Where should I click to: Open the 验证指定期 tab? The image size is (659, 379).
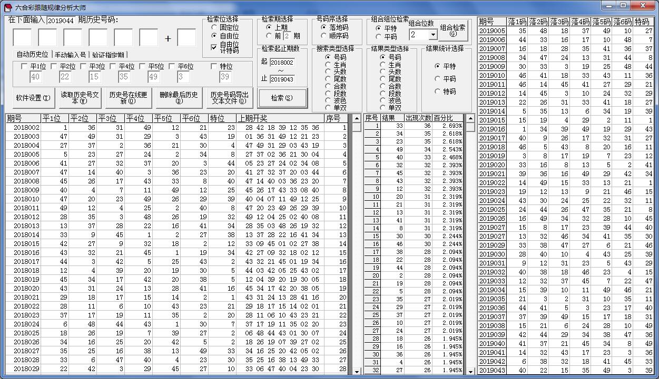pyautogui.click(x=108, y=55)
